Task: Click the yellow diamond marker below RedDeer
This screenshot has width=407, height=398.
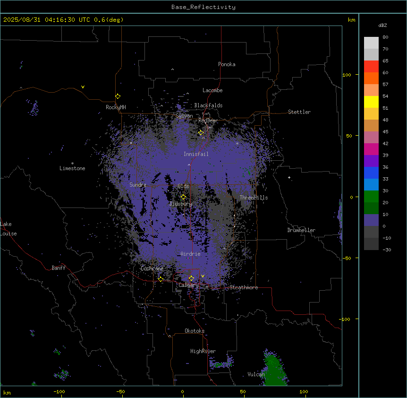Action: click(201, 133)
